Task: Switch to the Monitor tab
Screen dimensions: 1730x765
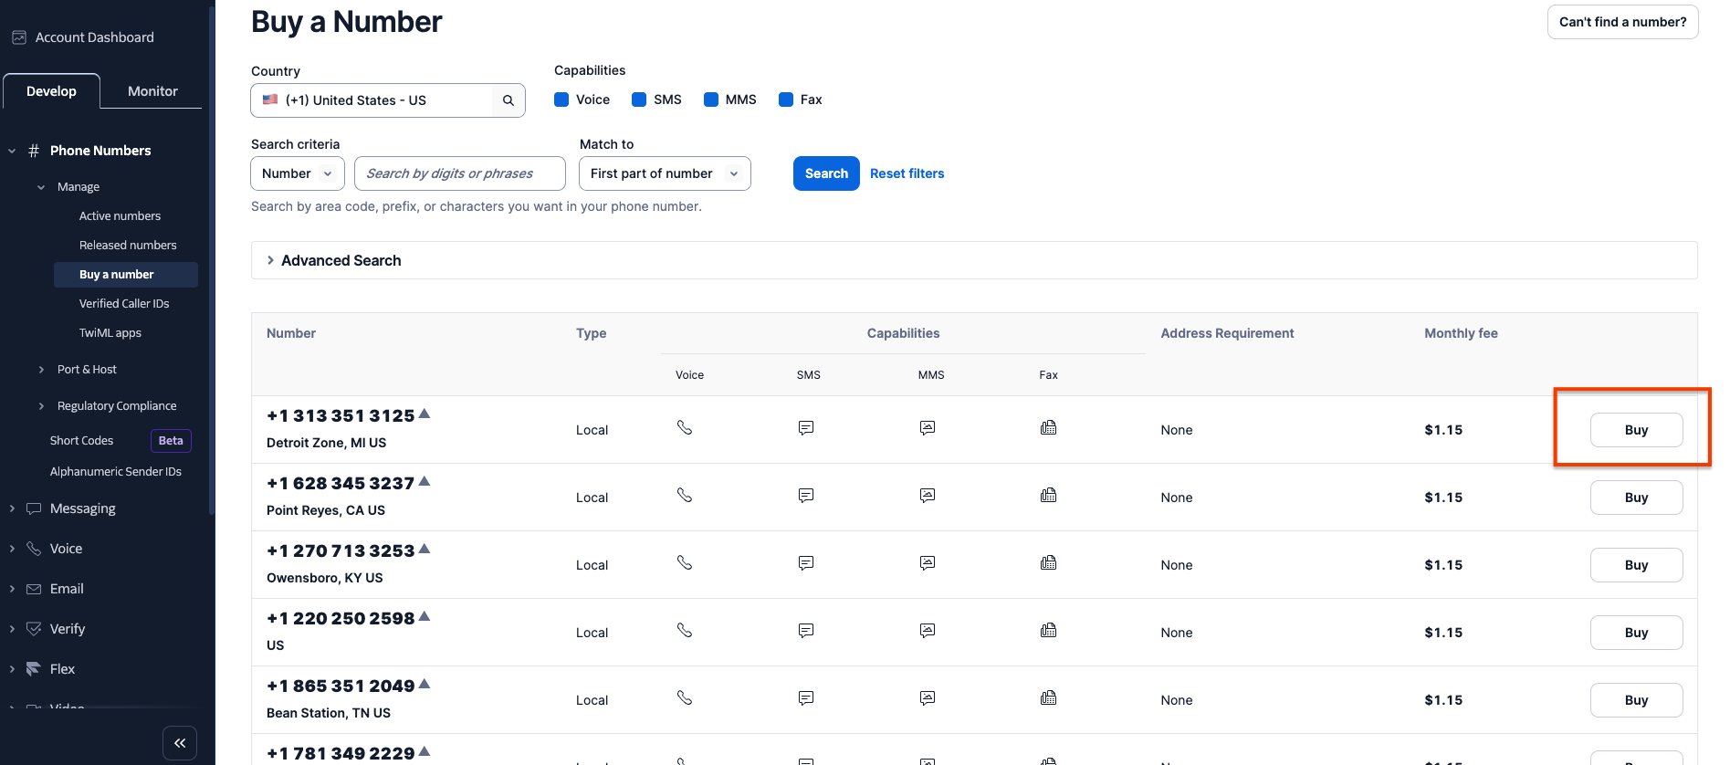Action: (x=152, y=91)
